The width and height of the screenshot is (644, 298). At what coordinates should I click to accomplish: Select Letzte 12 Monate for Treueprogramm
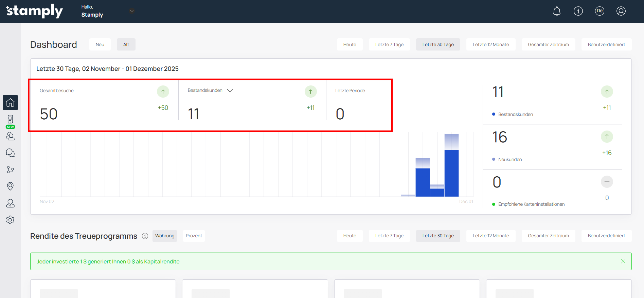coord(490,236)
